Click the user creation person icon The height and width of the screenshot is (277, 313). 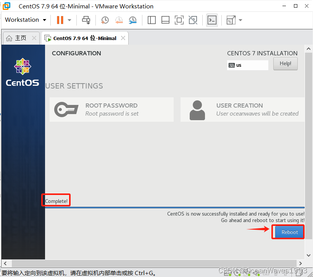pyautogui.click(x=197, y=110)
